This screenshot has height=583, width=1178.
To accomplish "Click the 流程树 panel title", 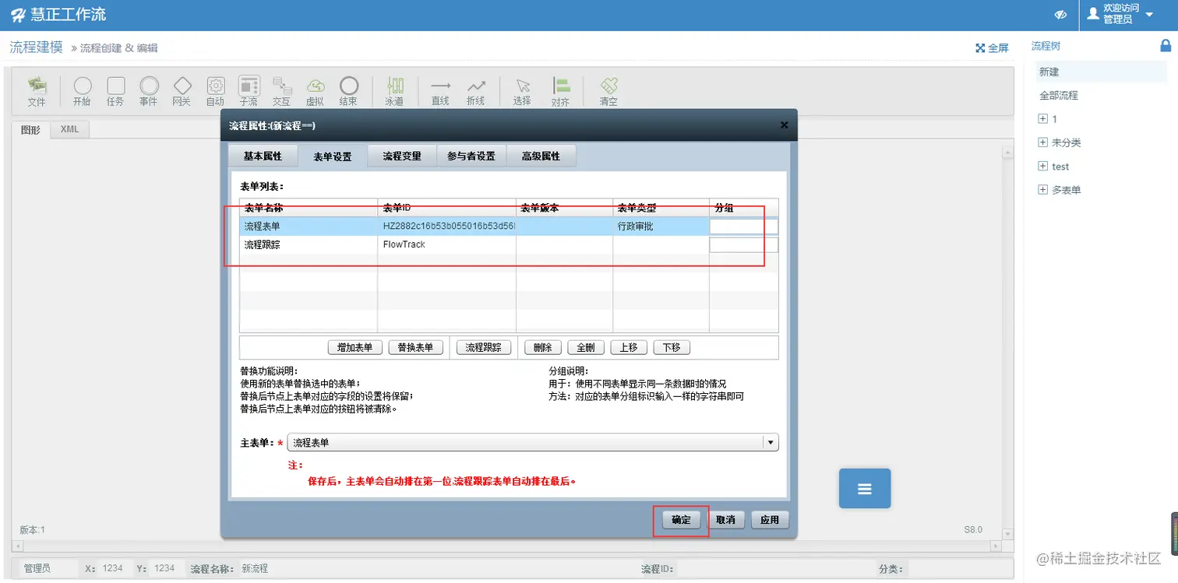I will (x=1046, y=46).
